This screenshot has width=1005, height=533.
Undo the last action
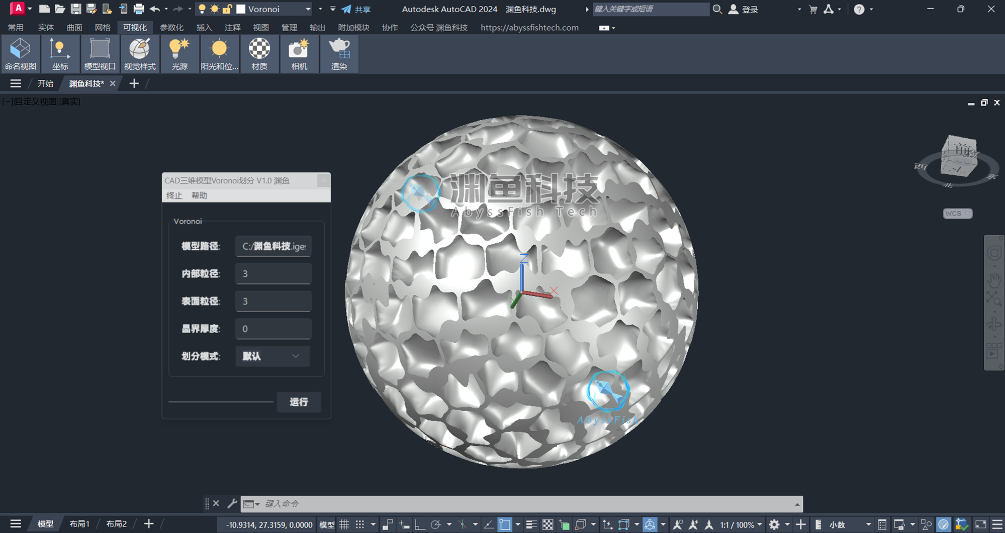coord(154,9)
